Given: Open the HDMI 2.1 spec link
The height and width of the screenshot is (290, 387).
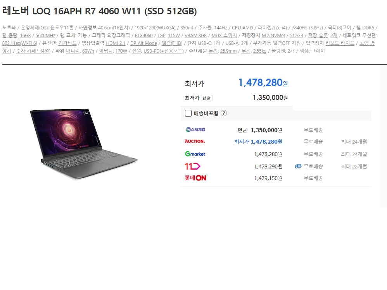Looking at the screenshot, I should click(x=116, y=43).
